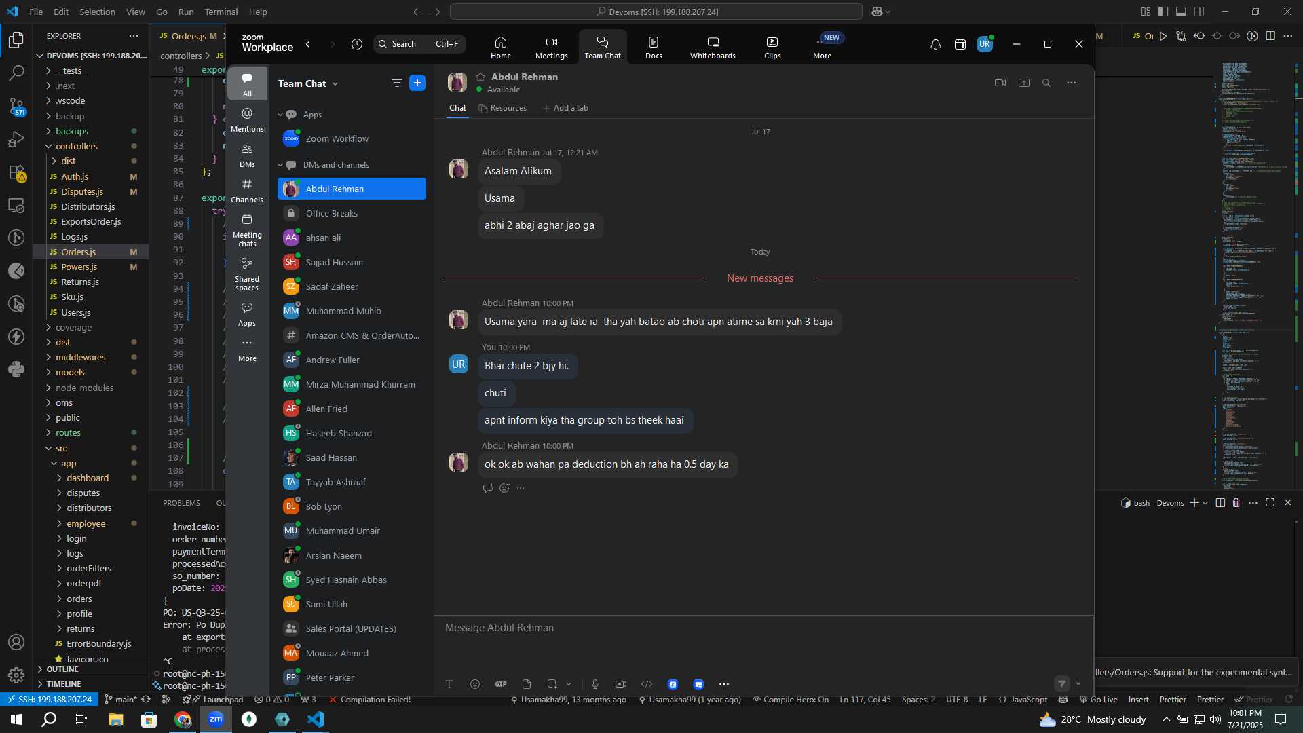Switch to Meetings tab in Zoom

[x=551, y=48]
